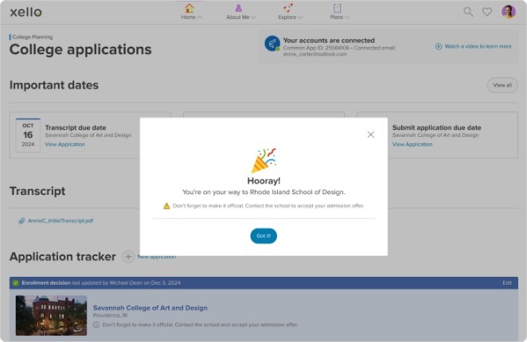Click the College Planning breadcrumb text
This screenshot has width=527, height=342.
pos(33,37)
